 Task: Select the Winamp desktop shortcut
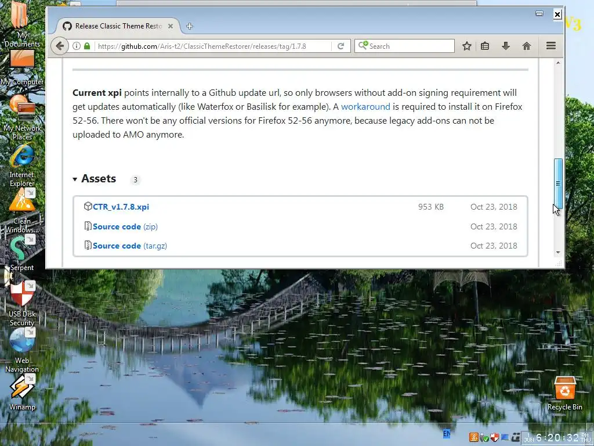tap(22, 393)
